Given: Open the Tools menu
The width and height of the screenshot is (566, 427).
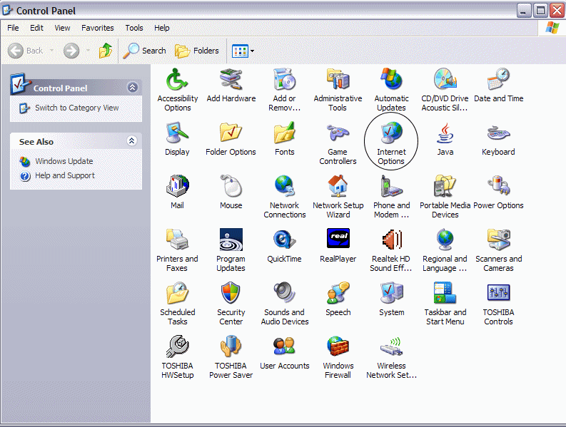Looking at the screenshot, I should pos(134,28).
